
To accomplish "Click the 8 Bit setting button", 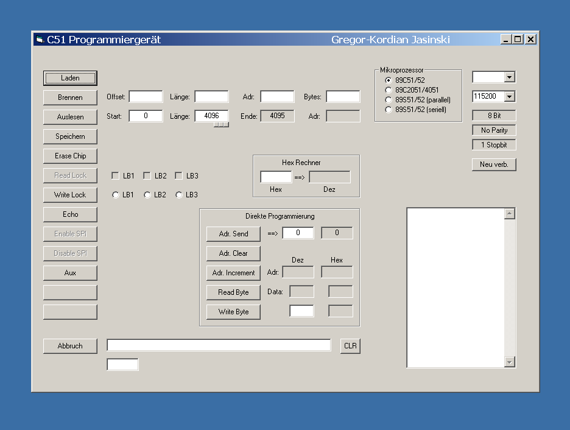I will click(x=494, y=116).
